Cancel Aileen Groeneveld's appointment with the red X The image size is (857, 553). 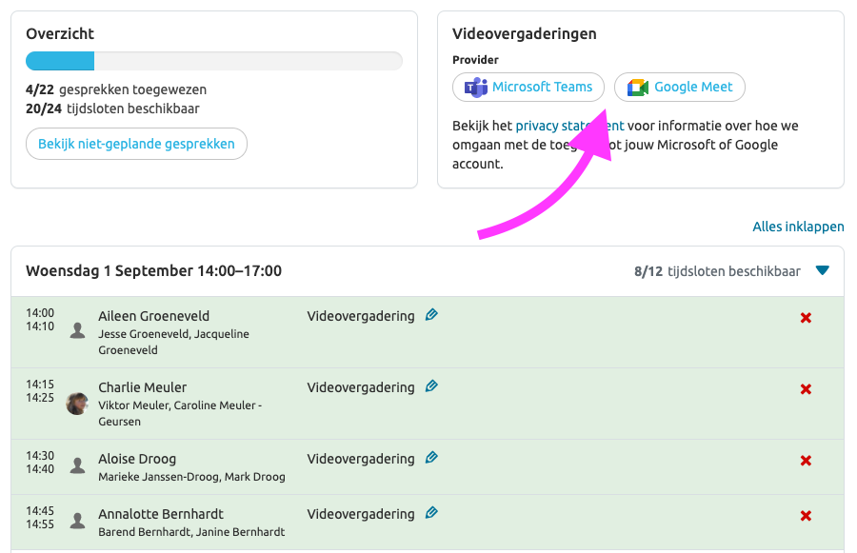(x=806, y=317)
